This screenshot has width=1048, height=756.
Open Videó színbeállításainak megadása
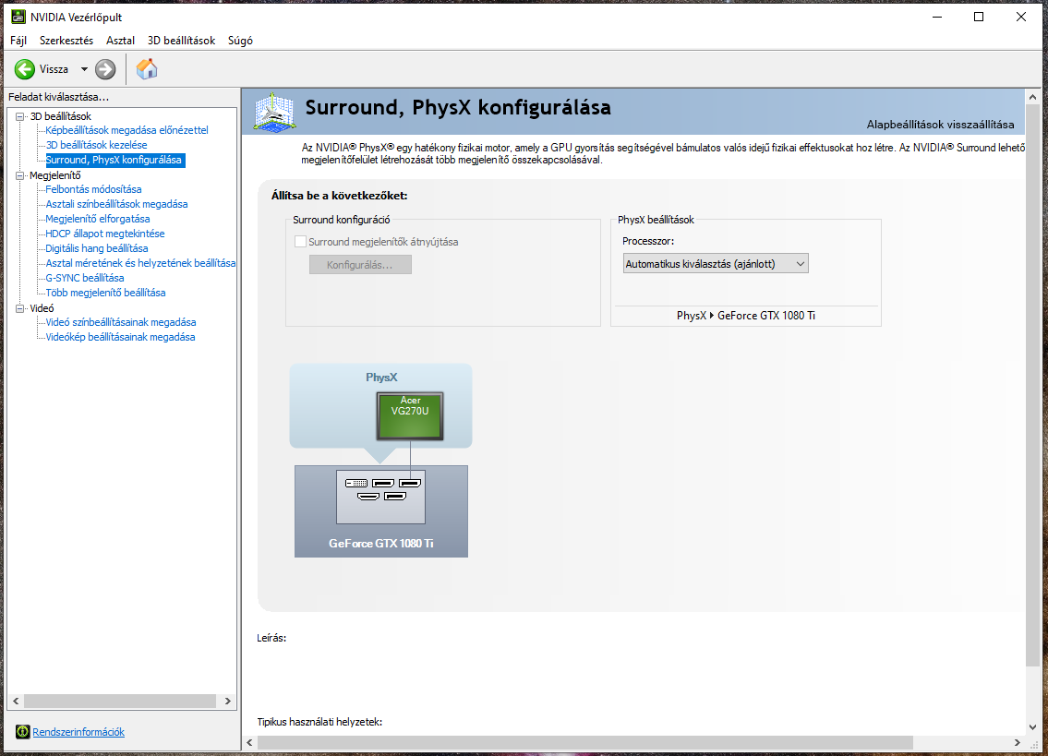[121, 322]
